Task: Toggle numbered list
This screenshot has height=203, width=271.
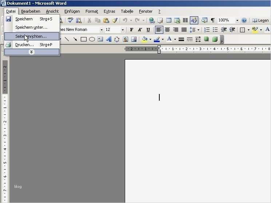Action: click(x=207, y=30)
